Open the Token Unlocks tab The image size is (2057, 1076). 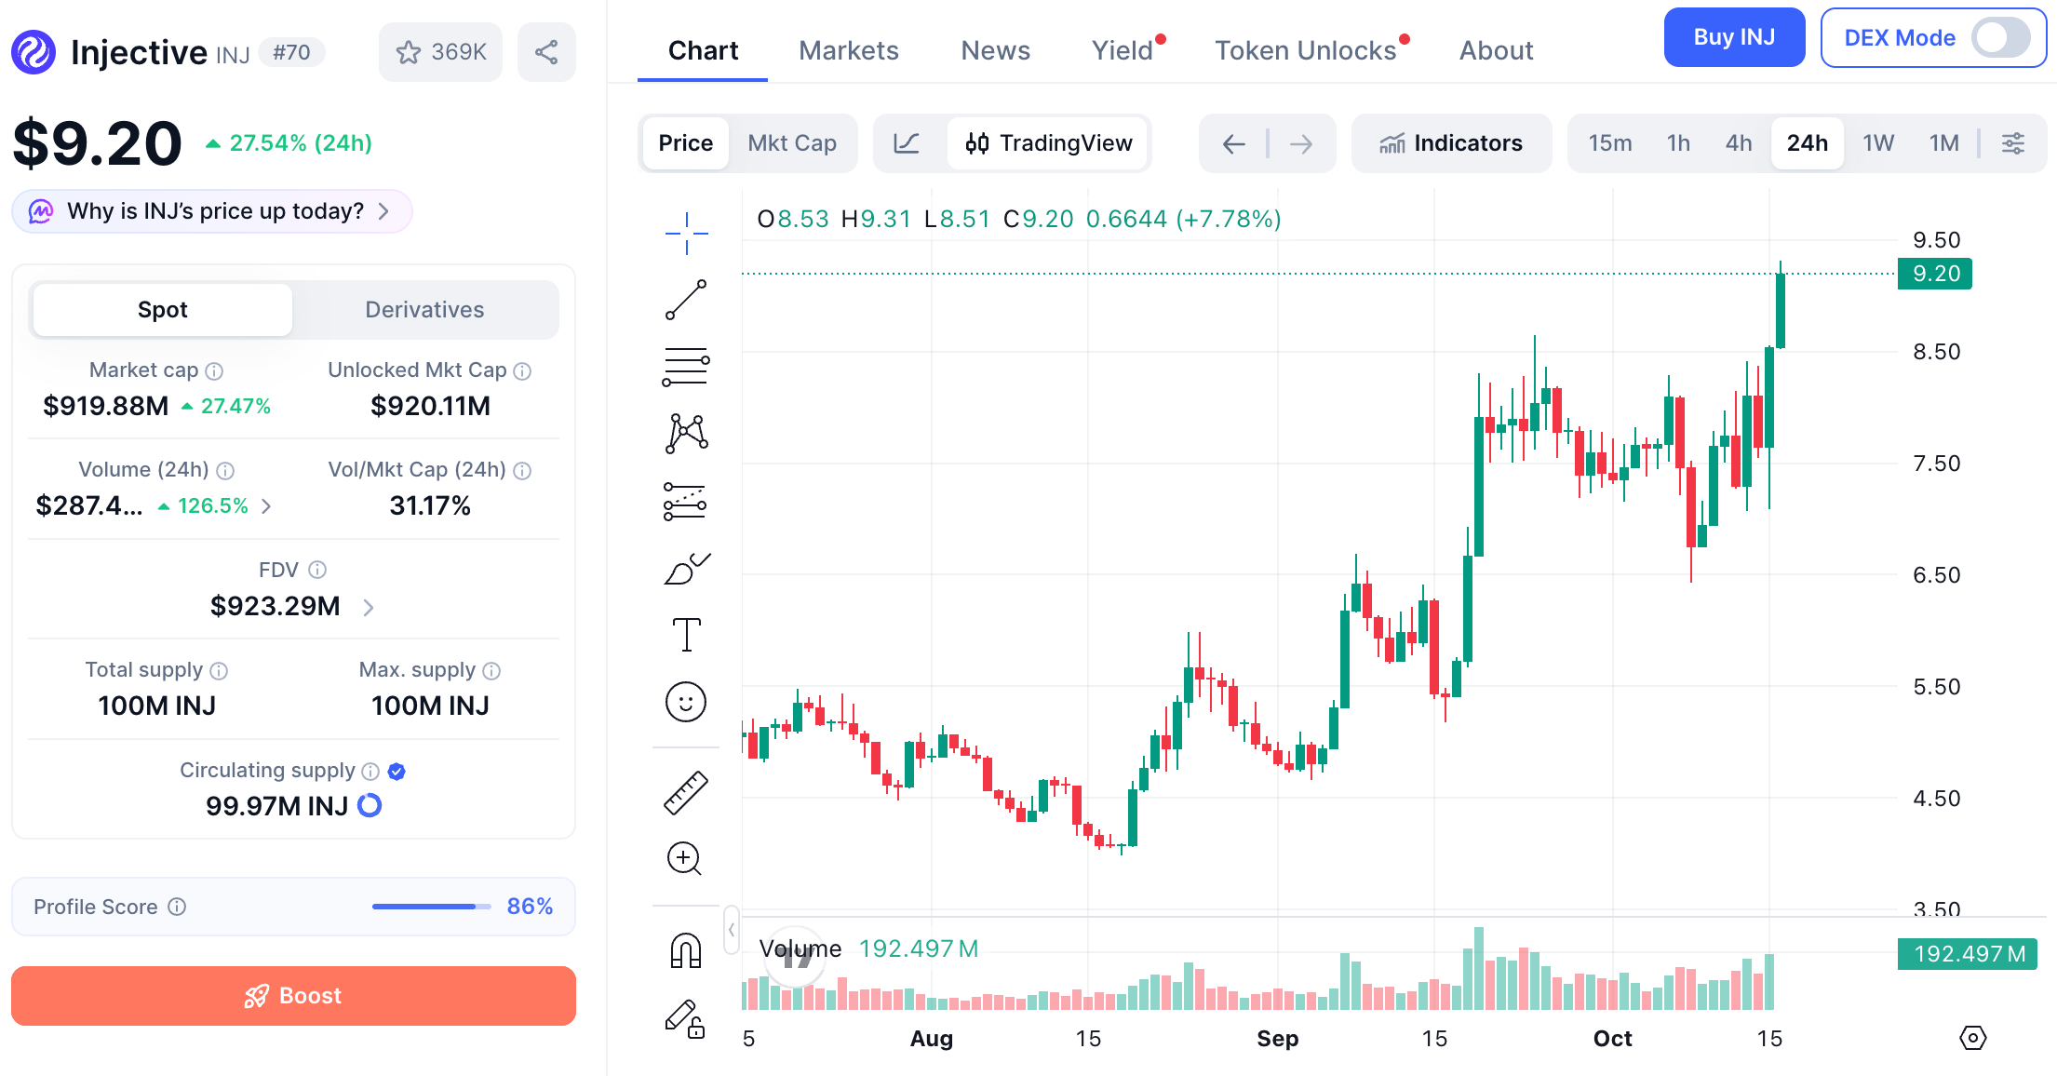1305,50
